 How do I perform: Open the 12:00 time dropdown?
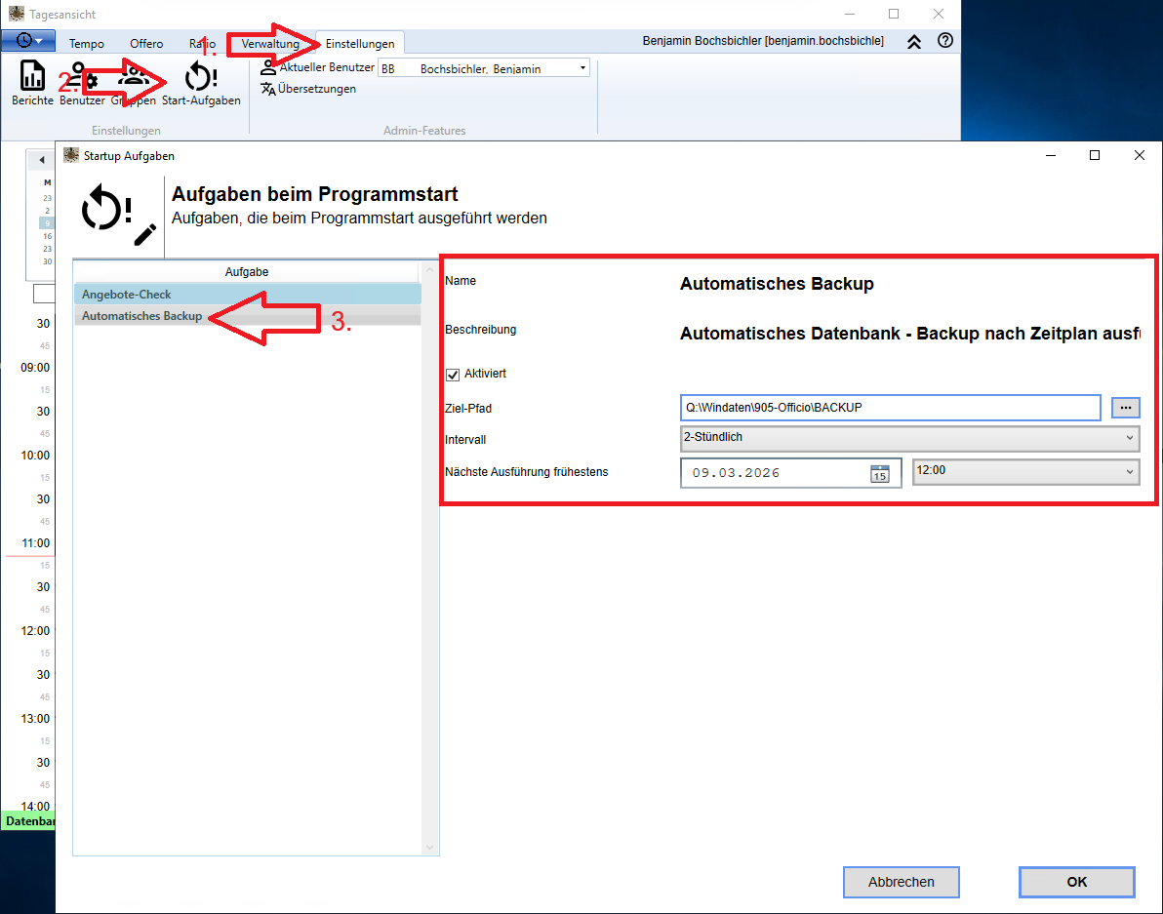click(x=1130, y=471)
